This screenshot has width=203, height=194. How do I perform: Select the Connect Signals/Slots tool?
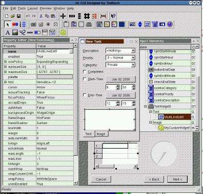tap(15, 25)
